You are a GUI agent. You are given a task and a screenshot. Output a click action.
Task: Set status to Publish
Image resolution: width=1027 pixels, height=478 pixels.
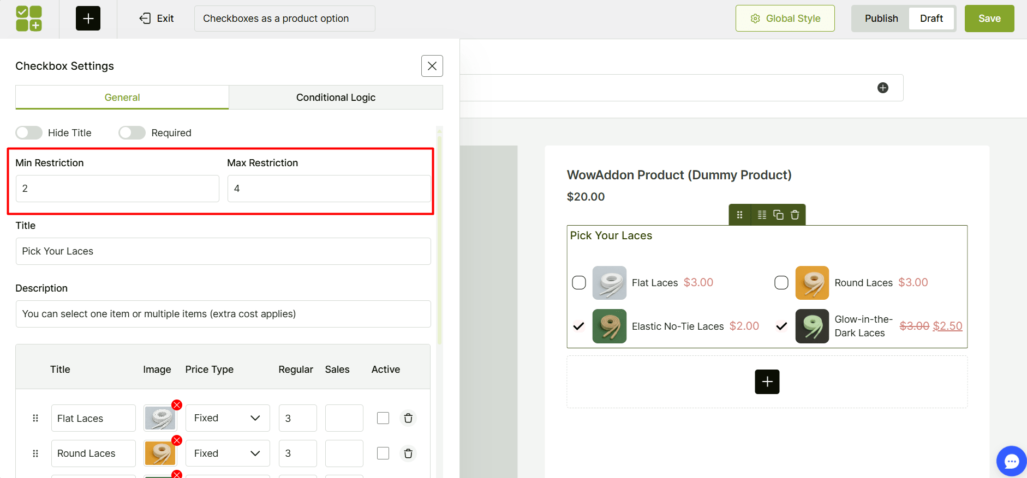coord(881,19)
